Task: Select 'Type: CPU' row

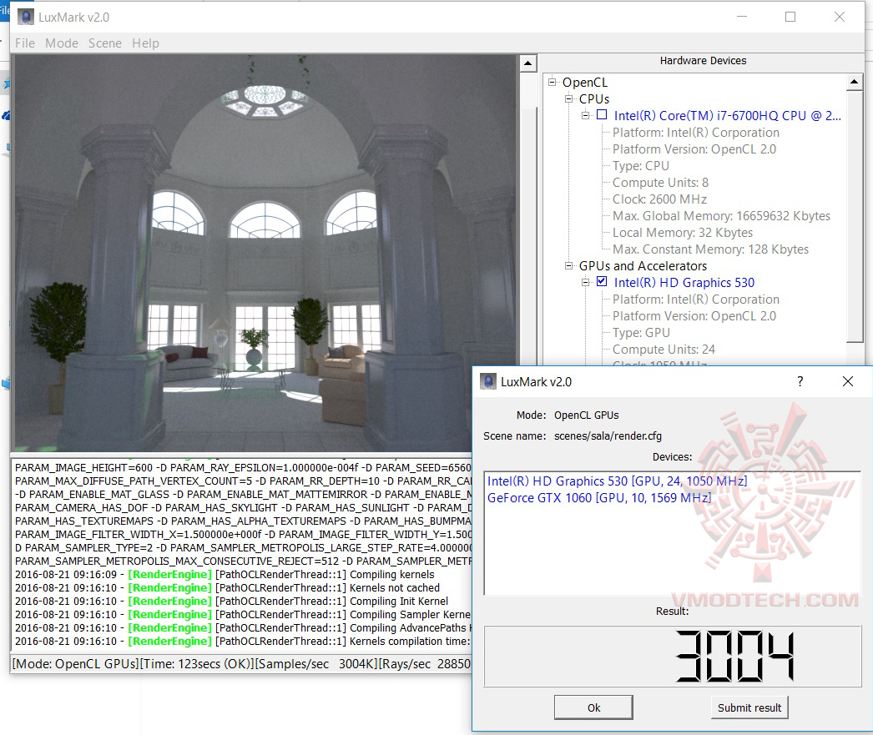Action: (x=641, y=166)
